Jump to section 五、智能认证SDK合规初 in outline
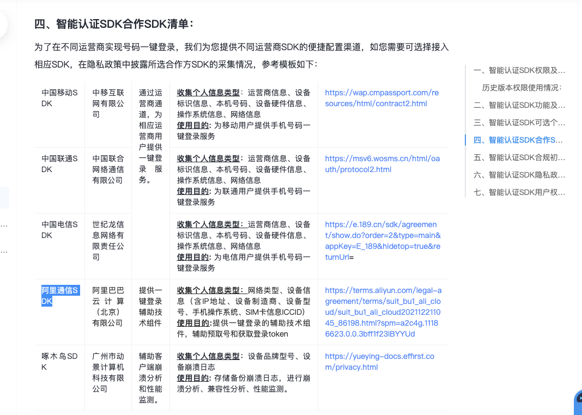The width and height of the screenshot is (582, 415). coord(519,157)
